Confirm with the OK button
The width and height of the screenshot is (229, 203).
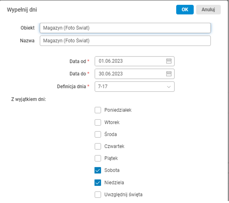click(x=185, y=9)
